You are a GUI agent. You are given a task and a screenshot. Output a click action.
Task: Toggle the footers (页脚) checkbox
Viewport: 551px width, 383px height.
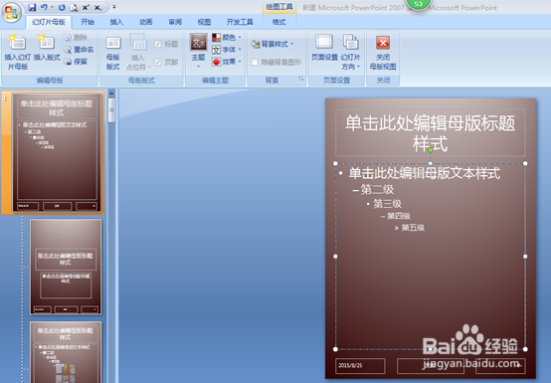click(x=166, y=63)
